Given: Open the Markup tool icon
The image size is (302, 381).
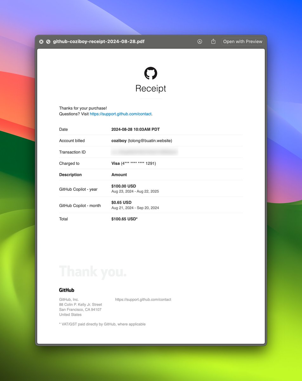Looking at the screenshot, I should (x=200, y=42).
